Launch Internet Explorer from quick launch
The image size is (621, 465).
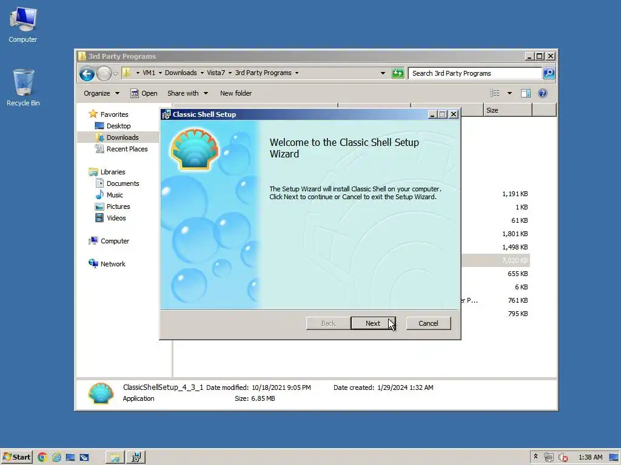point(56,457)
